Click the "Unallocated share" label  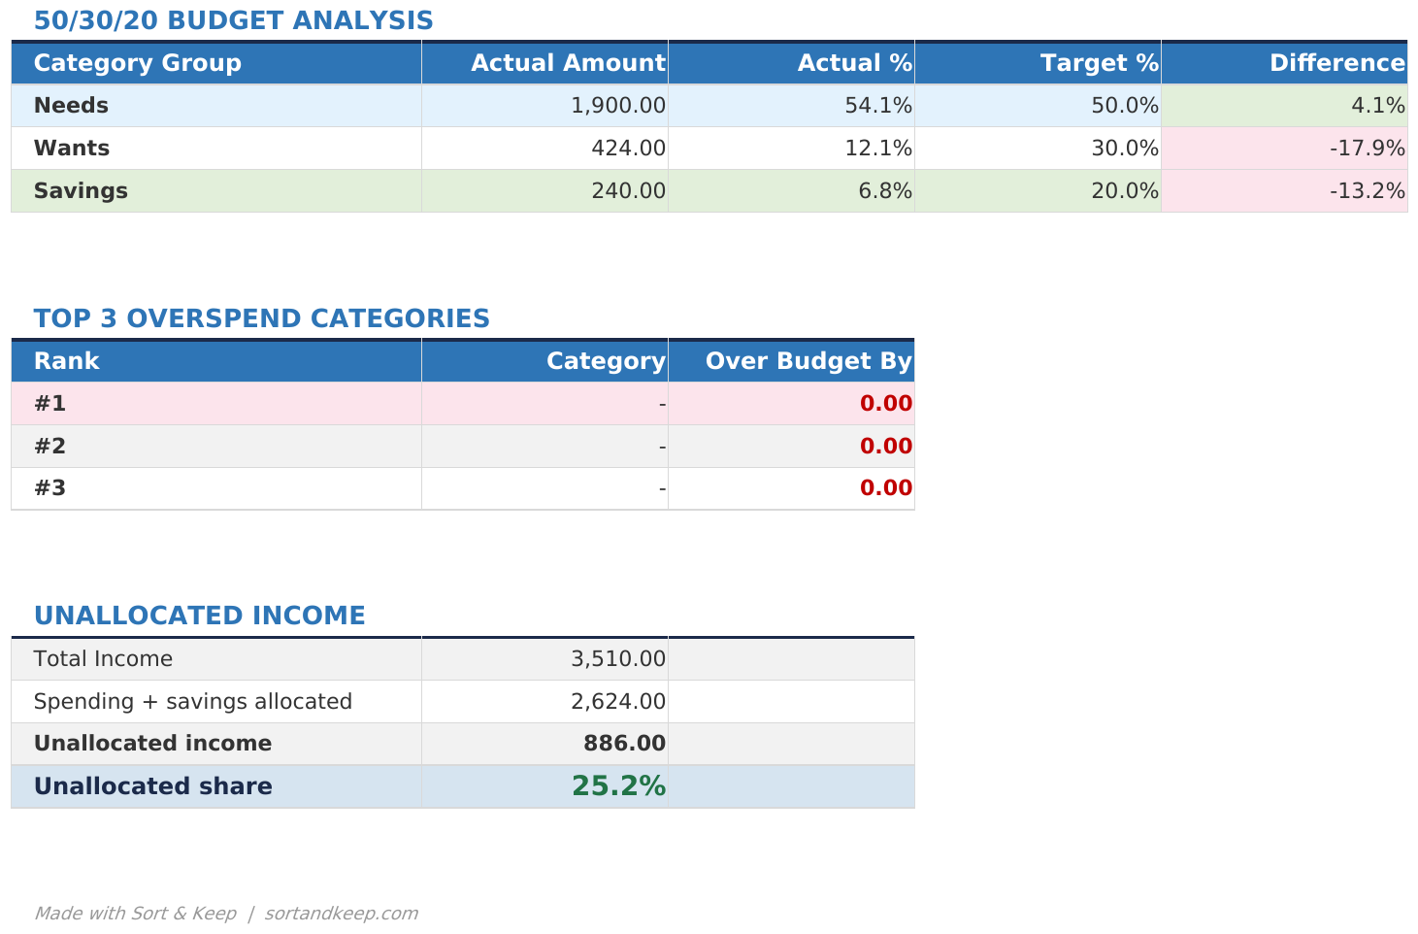pyautogui.click(x=152, y=786)
